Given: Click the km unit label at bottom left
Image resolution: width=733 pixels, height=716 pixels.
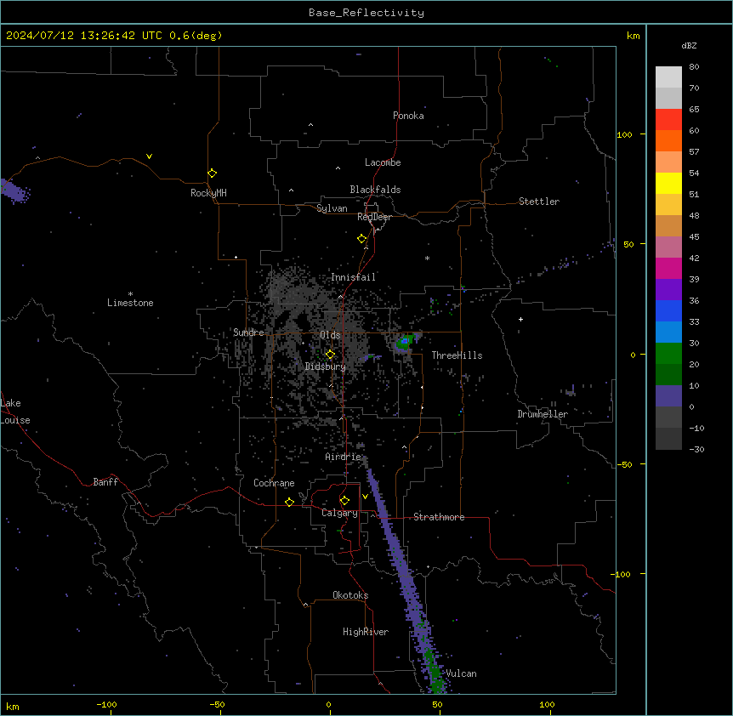Looking at the screenshot, I should click(13, 706).
